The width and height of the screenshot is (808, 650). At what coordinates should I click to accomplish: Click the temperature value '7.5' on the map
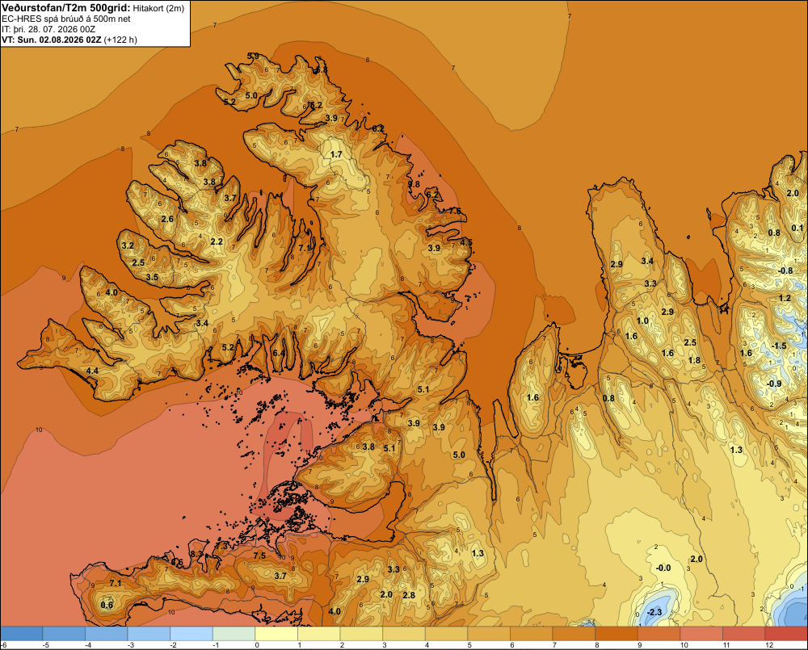point(259,556)
